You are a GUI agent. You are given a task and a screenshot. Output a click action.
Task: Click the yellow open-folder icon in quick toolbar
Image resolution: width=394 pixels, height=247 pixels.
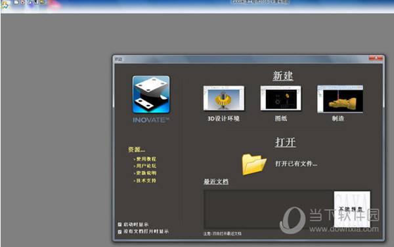pos(43,2)
